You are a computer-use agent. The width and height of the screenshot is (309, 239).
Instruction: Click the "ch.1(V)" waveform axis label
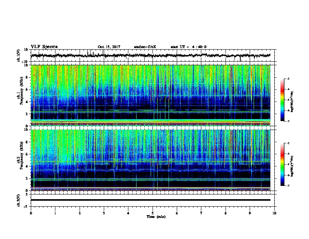point(19,55)
